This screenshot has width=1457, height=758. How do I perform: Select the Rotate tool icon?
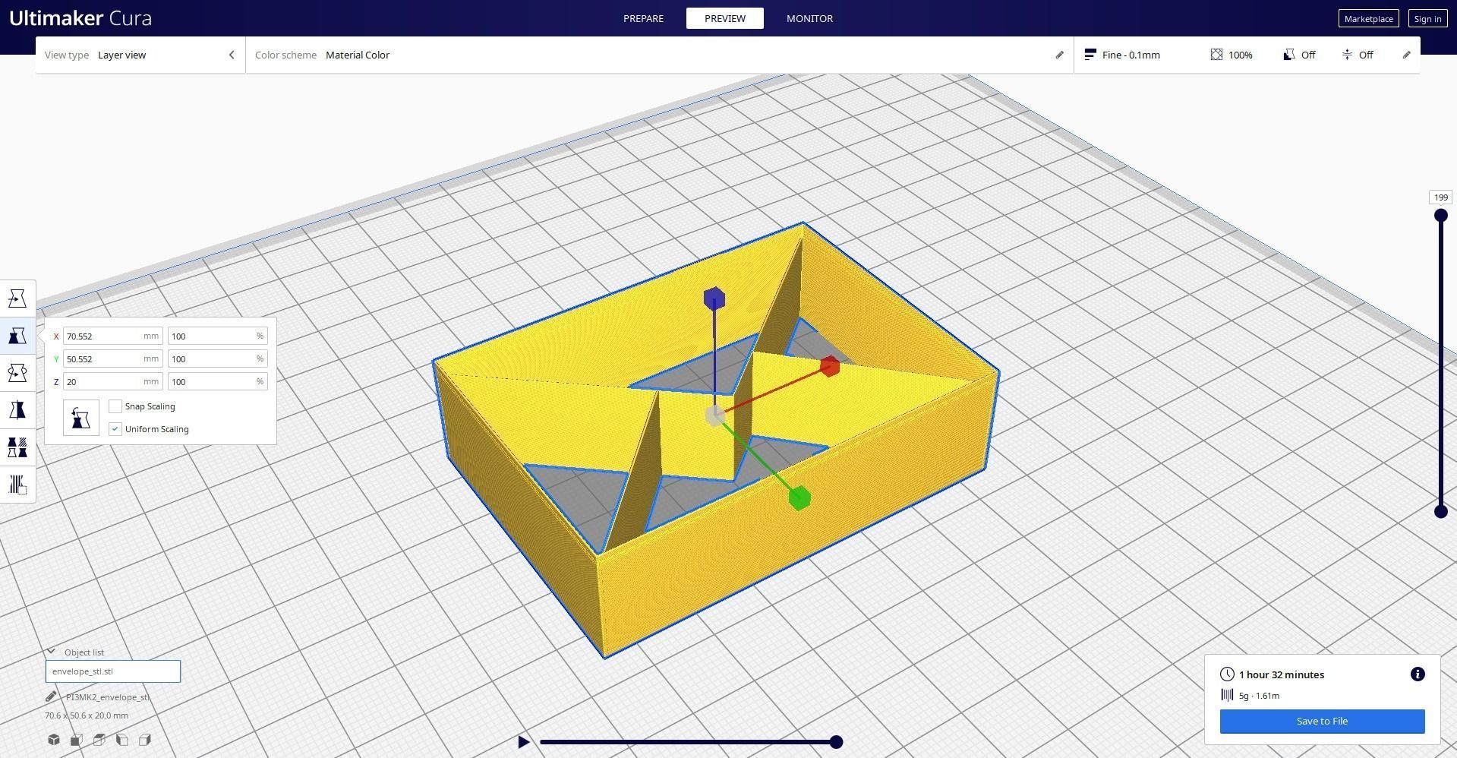pos(17,373)
